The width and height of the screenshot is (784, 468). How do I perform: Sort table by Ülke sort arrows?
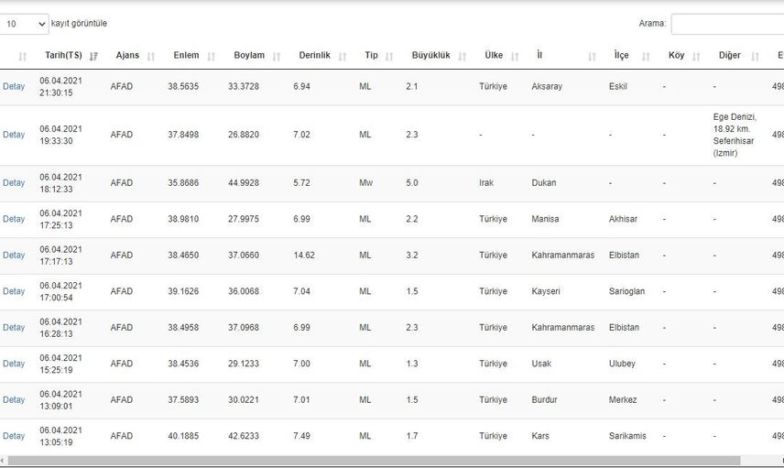(x=515, y=56)
